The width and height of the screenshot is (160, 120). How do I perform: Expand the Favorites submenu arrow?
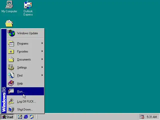coord(42,51)
